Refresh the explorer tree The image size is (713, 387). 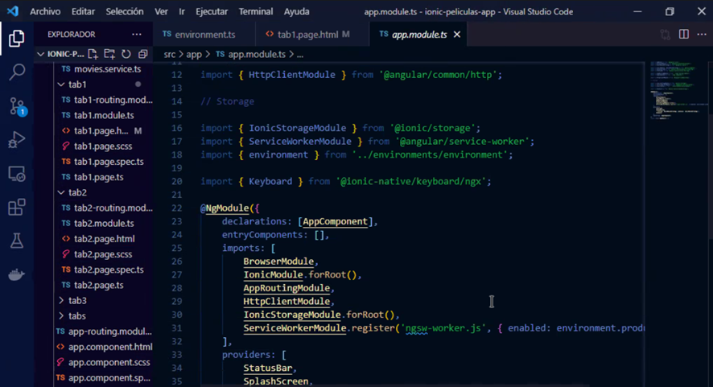coord(126,54)
